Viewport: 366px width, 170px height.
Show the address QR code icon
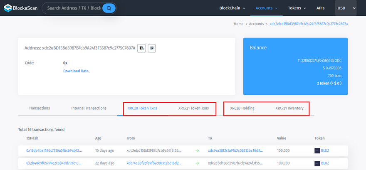point(151,48)
